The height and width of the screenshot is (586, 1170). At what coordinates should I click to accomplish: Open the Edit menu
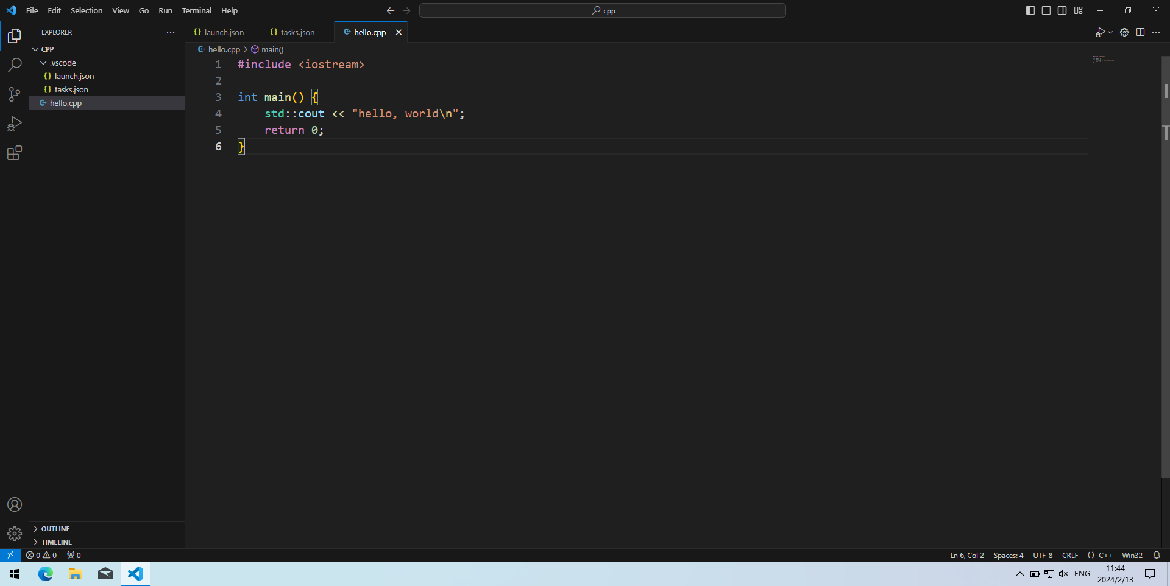(x=54, y=10)
